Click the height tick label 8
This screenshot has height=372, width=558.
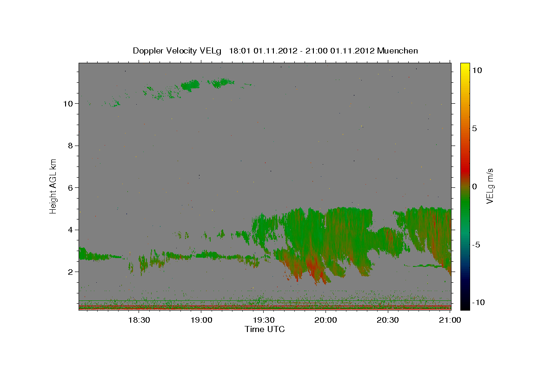(x=70, y=146)
